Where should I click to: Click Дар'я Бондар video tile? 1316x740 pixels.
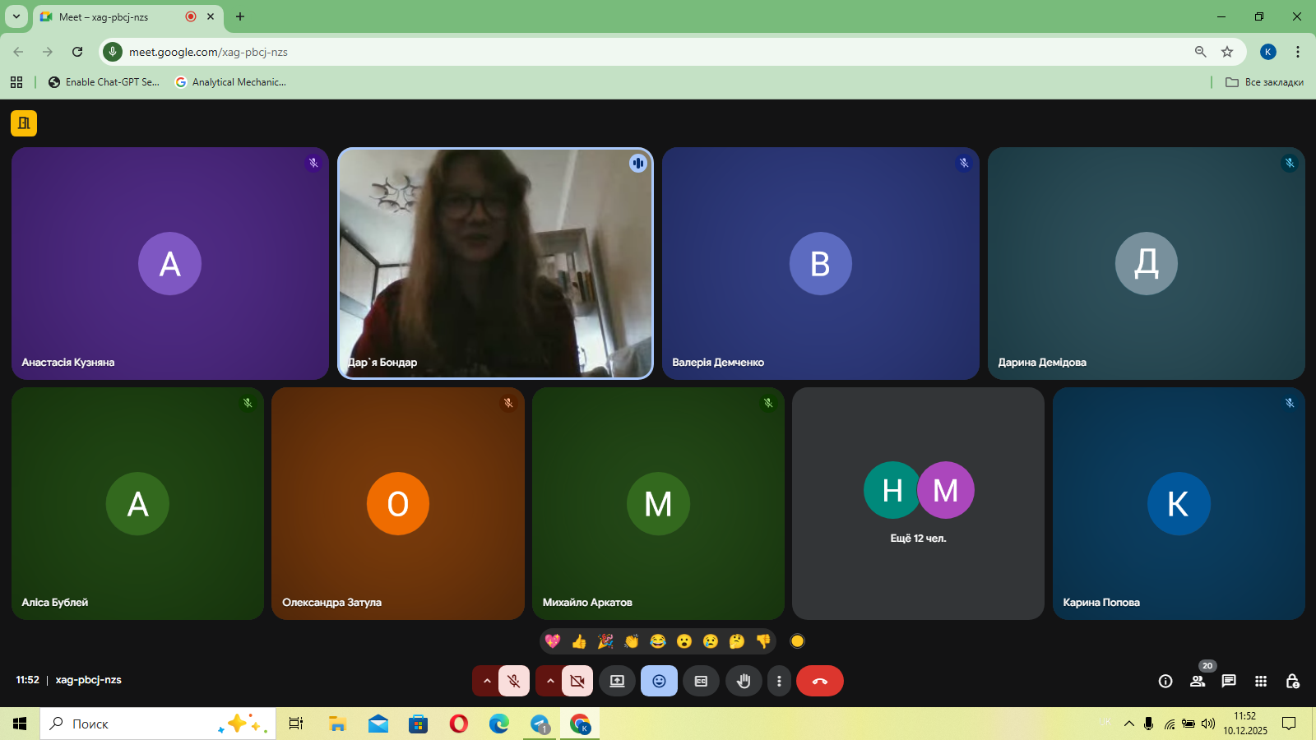(x=495, y=263)
